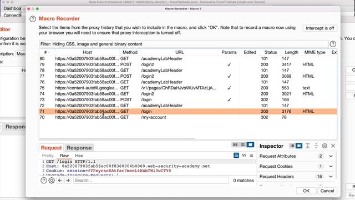Image resolution: width=355 pixels, height=200 pixels.
Task: Select row 76 GET /academyLabHeader
Action: 188,82
